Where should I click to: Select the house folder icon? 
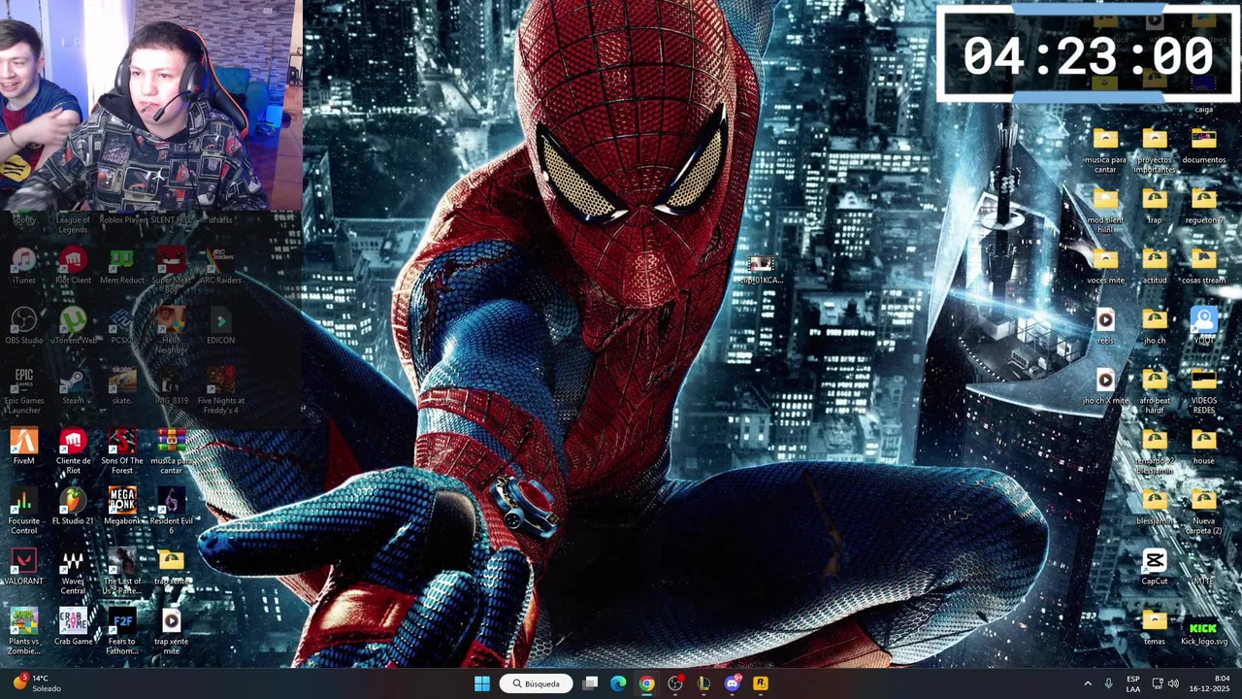1204,447
